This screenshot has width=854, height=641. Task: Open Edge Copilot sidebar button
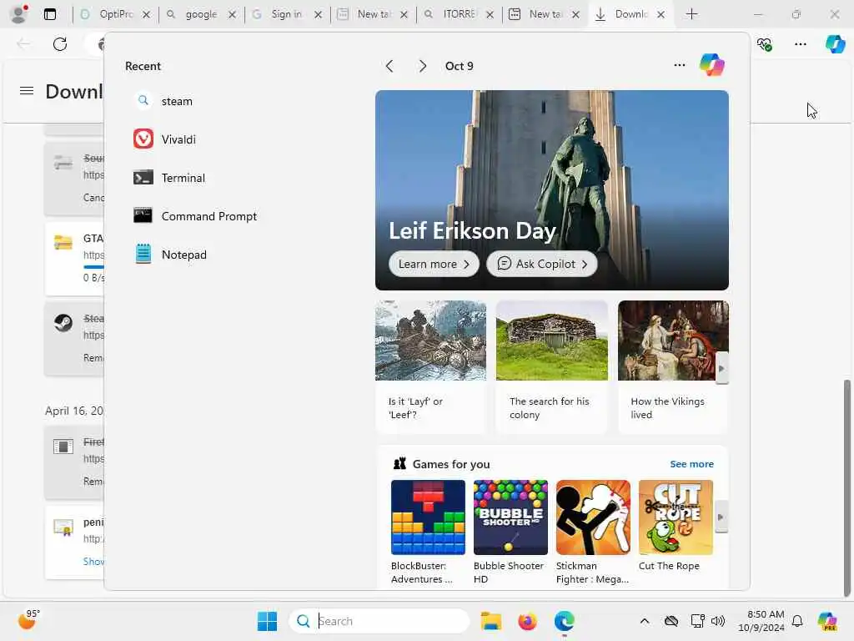point(835,43)
